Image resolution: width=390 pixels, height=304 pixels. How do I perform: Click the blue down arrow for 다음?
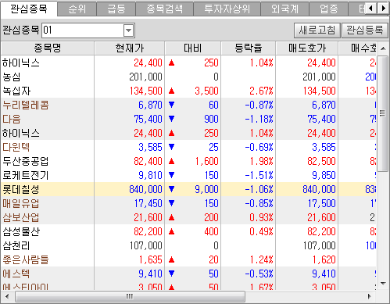coord(171,119)
